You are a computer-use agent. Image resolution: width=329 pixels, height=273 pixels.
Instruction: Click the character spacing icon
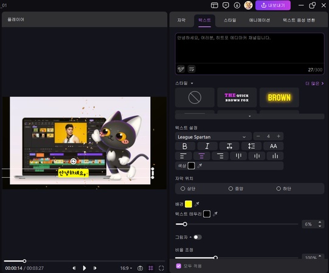click(x=229, y=146)
